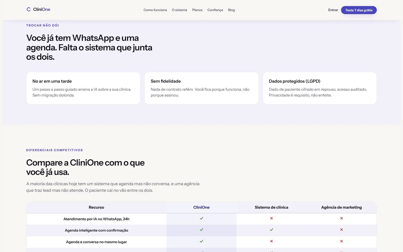Open the O sistema nav link
The height and width of the screenshot is (252, 403).
click(x=179, y=10)
